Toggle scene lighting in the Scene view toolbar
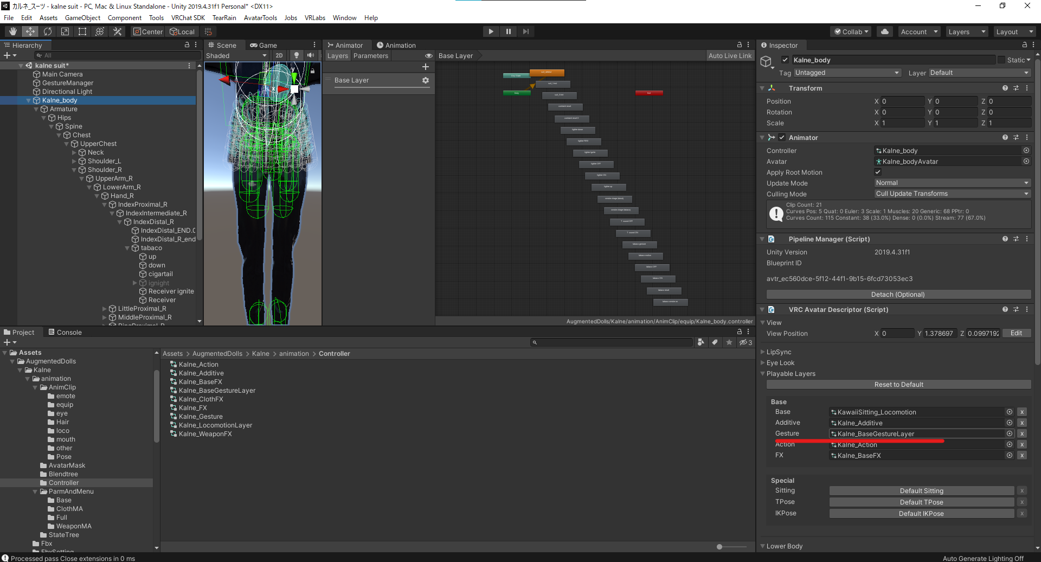 click(296, 55)
